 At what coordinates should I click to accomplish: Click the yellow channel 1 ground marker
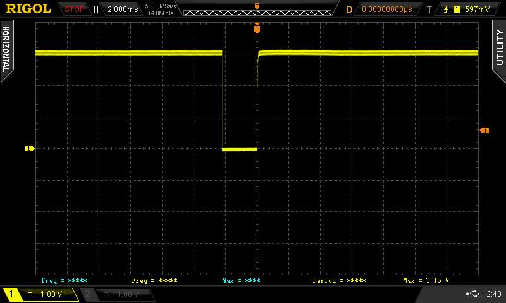pyautogui.click(x=28, y=149)
